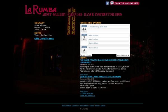Image resolution: width=168 pixels, height=112 pixels.
Task: Click the date September 19th, 2012
Action: 87,79
